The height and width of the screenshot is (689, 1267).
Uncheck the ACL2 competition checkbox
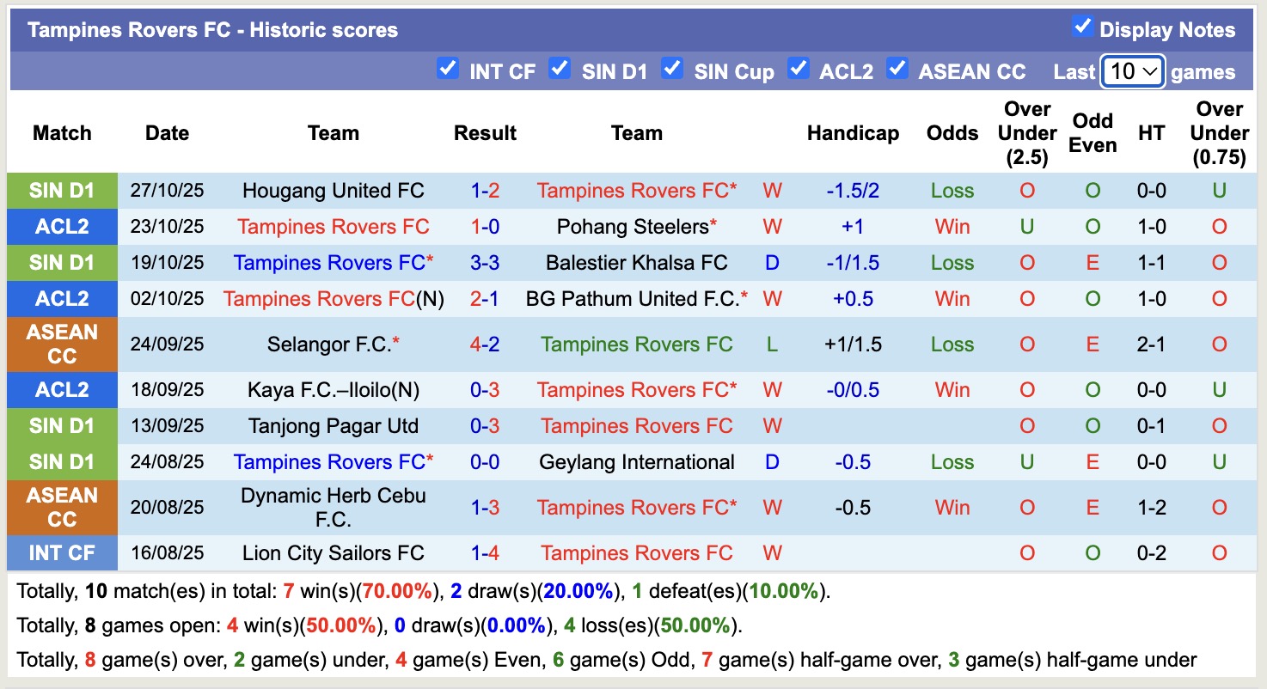coord(799,69)
